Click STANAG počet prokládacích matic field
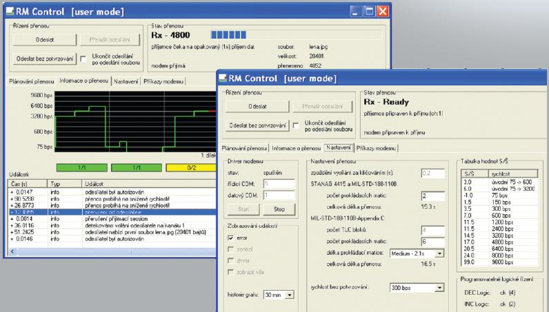This screenshot has height=312, width=549. coord(433,196)
